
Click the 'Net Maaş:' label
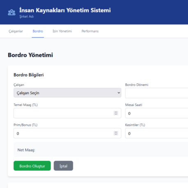pyautogui.click(x=26, y=150)
